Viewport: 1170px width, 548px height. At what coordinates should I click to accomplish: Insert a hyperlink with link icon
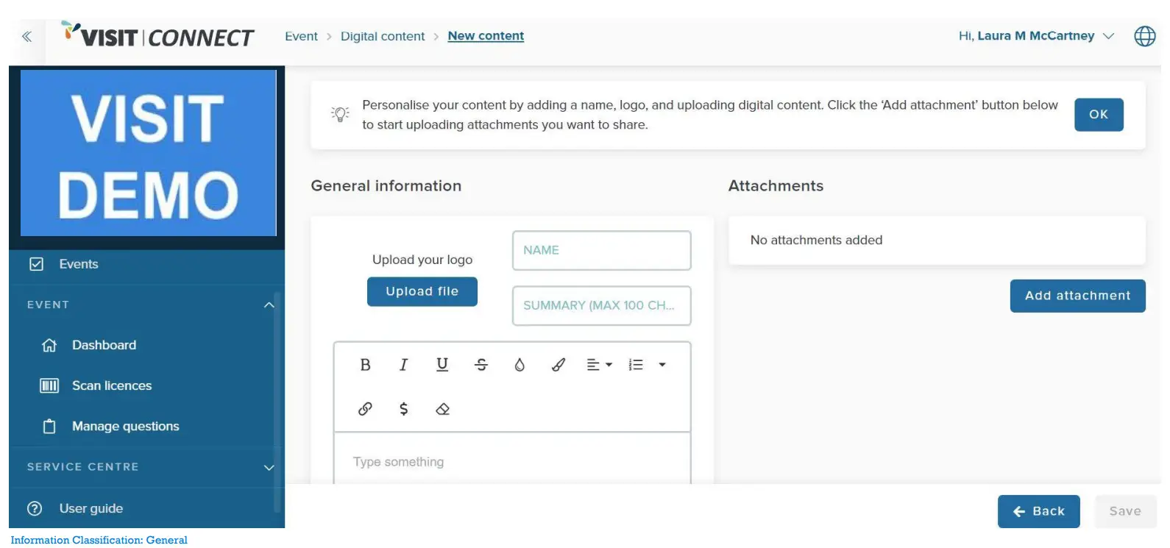pos(365,409)
